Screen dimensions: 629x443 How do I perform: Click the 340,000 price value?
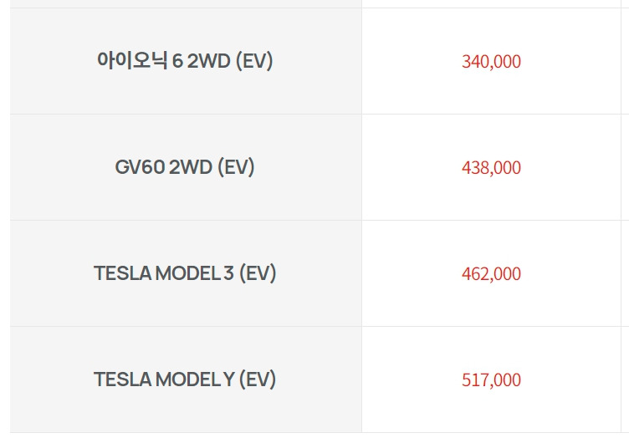pyautogui.click(x=492, y=62)
